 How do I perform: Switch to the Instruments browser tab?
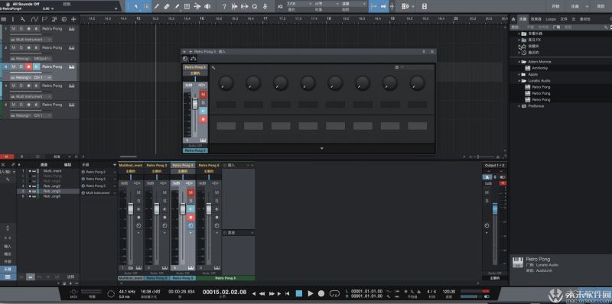(x=522, y=18)
